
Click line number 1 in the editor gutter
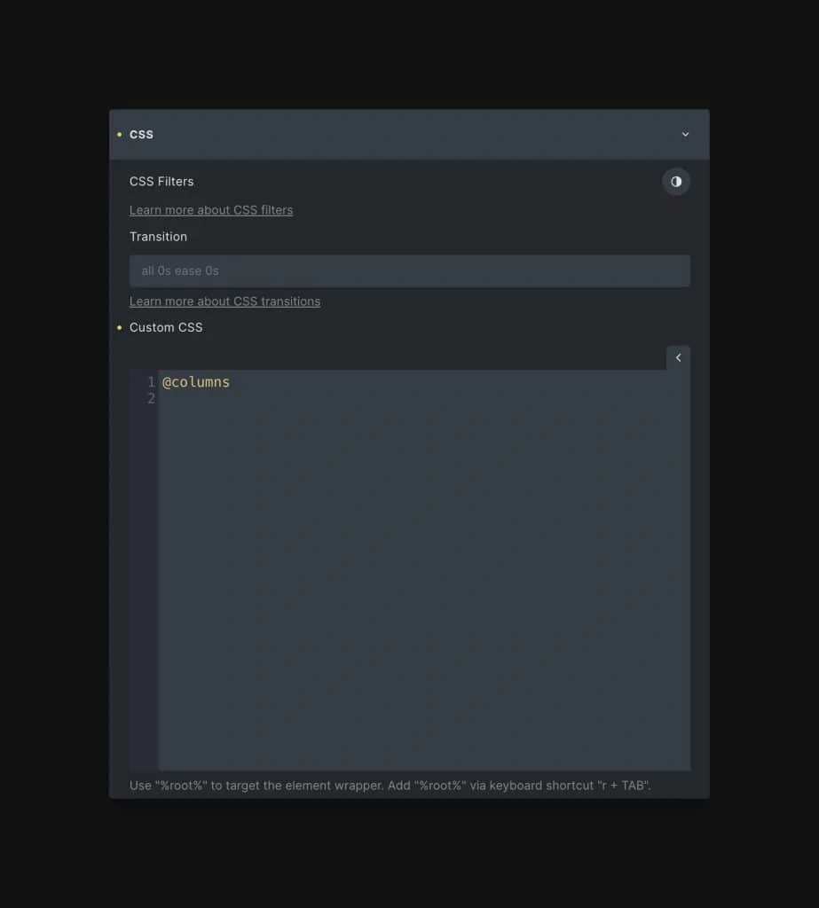[x=151, y=382]
